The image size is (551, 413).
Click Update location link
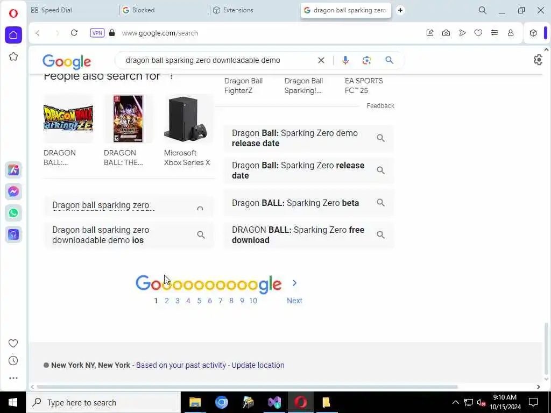pyautogui.click(x=258, y=365)
